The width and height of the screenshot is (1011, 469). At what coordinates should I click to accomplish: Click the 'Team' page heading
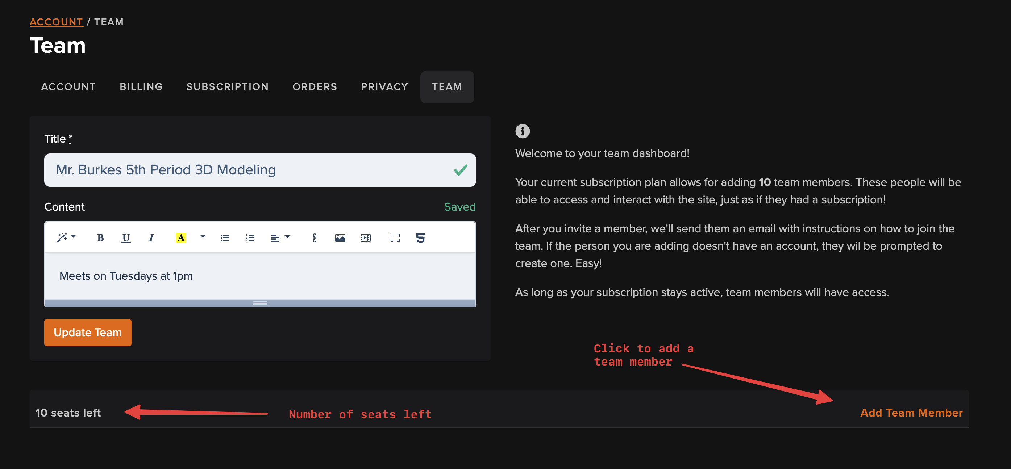click(58, 46)
